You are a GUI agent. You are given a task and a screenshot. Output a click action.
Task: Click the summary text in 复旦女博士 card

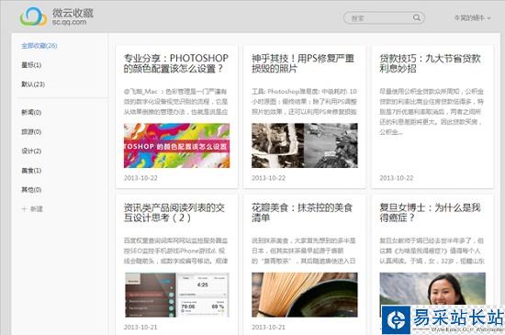click(x=432, y=251)
